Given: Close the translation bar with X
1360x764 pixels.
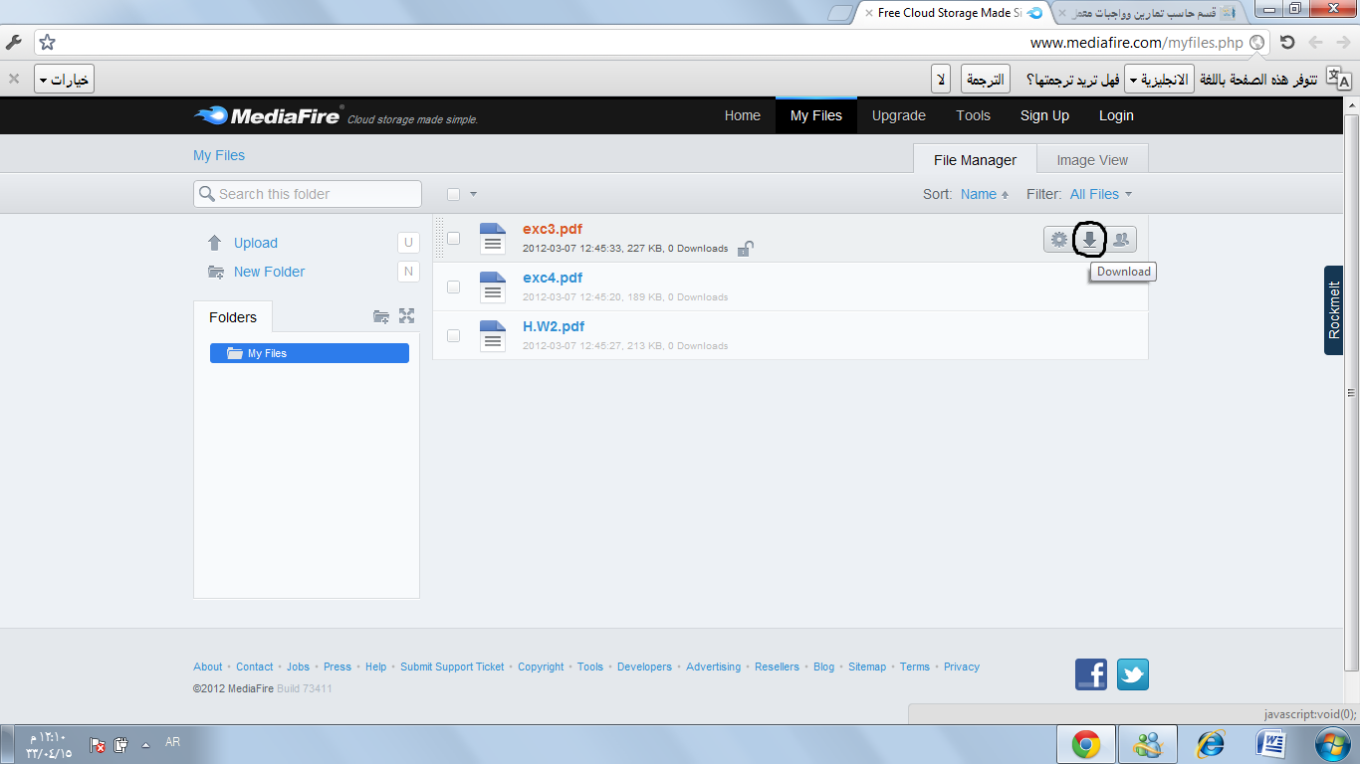Looking at the screenshot, I should point(14,79).
